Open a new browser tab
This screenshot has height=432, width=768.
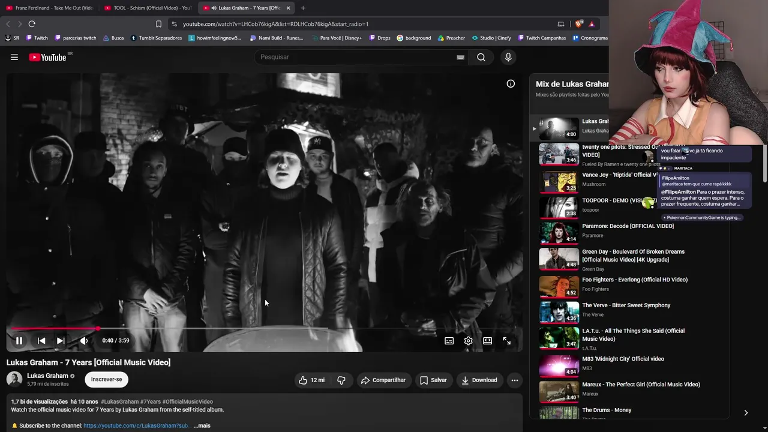coord(303,8)
